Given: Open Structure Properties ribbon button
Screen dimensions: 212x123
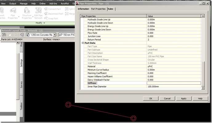Looking at the screenshot, I should point(27,13).
